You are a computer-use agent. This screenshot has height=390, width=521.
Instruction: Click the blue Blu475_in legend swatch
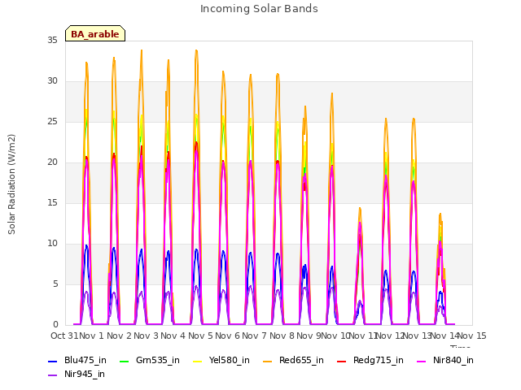click(53, 361)
